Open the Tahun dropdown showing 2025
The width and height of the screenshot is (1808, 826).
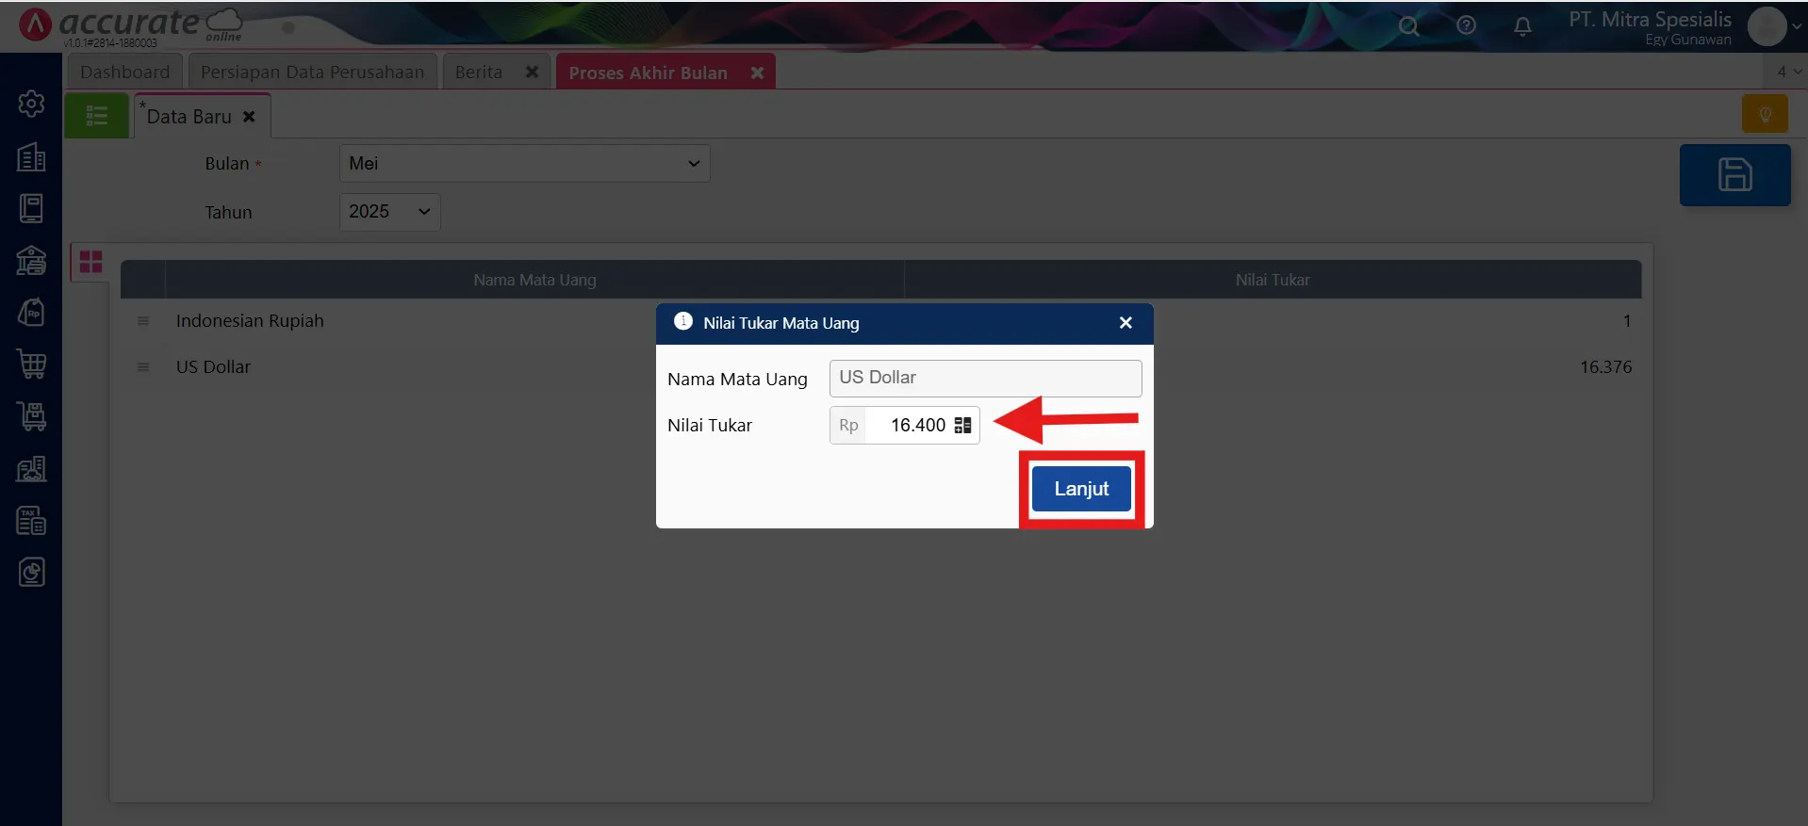tap(389, 212)
